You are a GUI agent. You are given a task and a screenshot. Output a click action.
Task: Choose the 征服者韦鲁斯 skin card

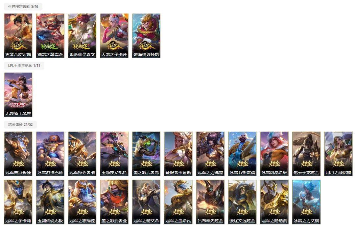point(178,154)
